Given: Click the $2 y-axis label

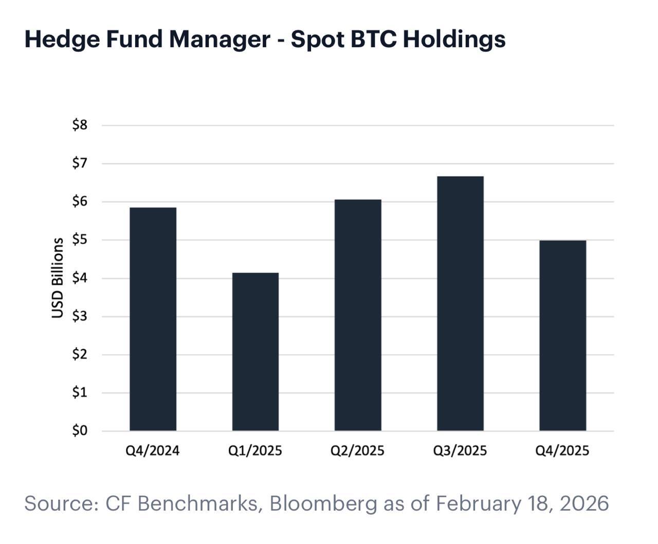Looking at the screenshot, I should (80, 354).
